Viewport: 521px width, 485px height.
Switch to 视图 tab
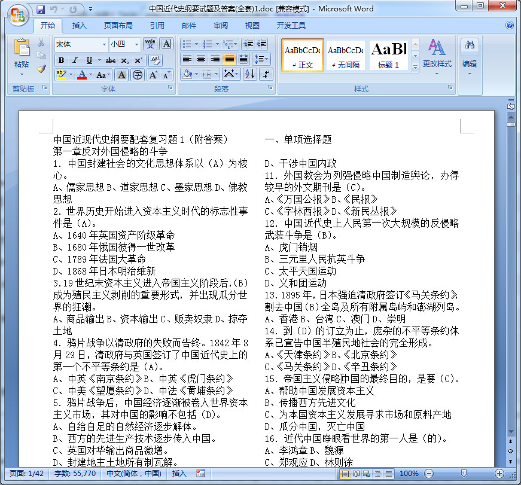252,26
